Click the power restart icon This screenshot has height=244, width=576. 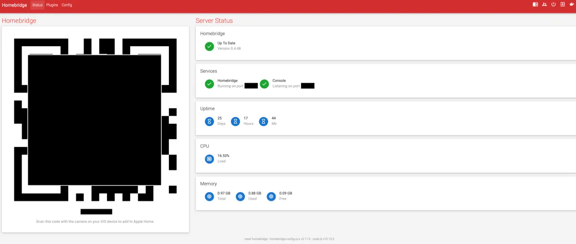553,4
